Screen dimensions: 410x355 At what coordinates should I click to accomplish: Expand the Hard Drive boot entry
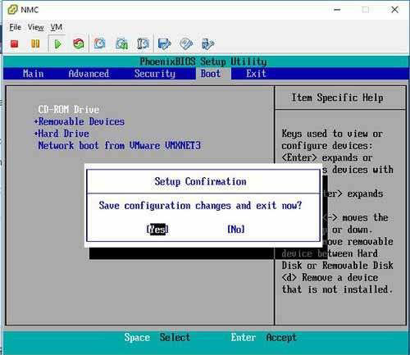(x=61, y=134)
